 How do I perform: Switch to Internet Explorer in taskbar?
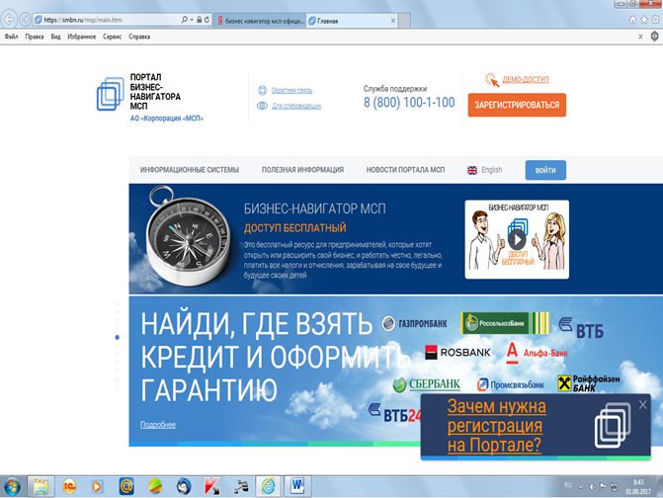click(268, 486)
